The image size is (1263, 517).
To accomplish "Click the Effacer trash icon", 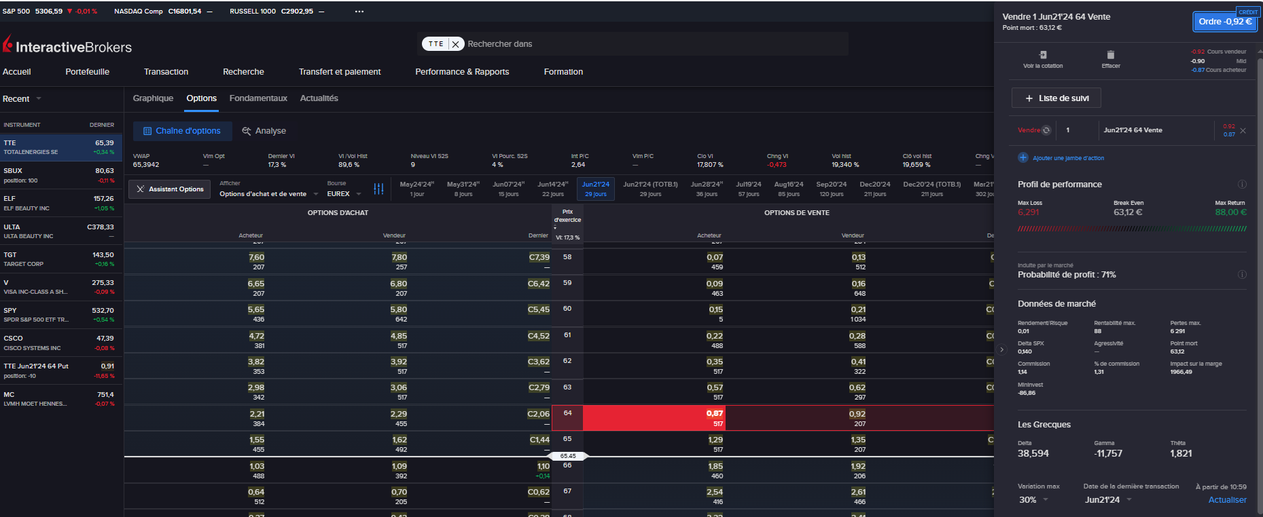I will click(1110, 56).
